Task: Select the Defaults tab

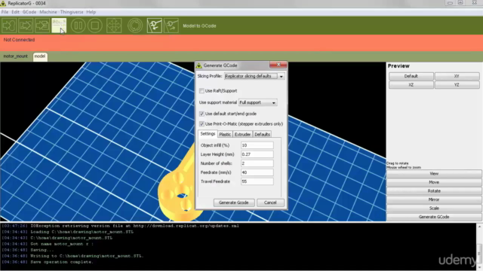Action: [262, 134]
